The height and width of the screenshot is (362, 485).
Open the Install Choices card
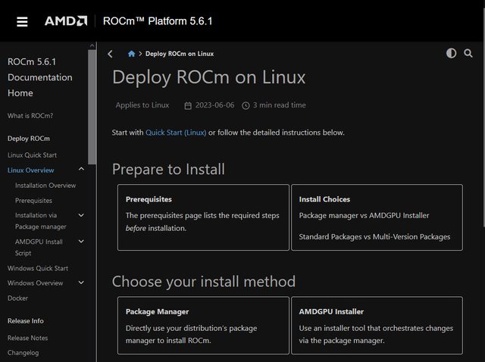(376, 217)
